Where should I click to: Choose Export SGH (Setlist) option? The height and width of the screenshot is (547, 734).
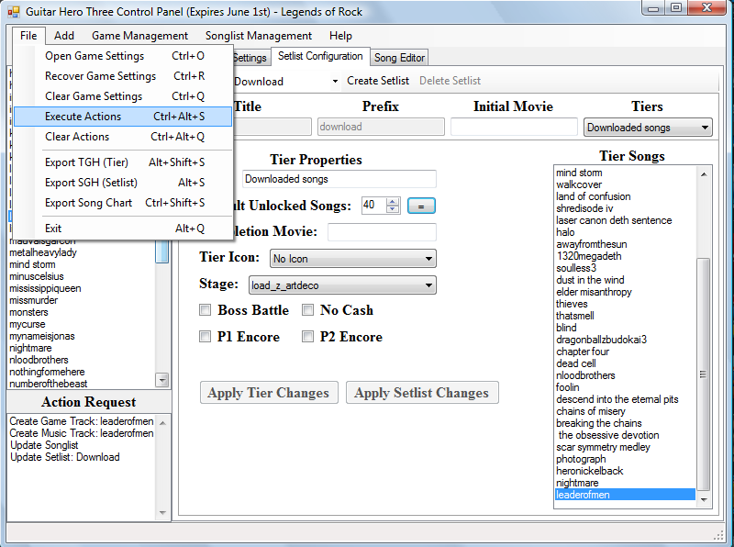(x=124, y=182)
